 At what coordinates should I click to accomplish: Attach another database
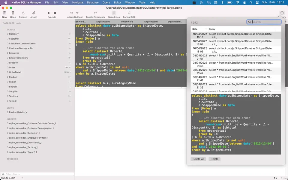(34, 13)
